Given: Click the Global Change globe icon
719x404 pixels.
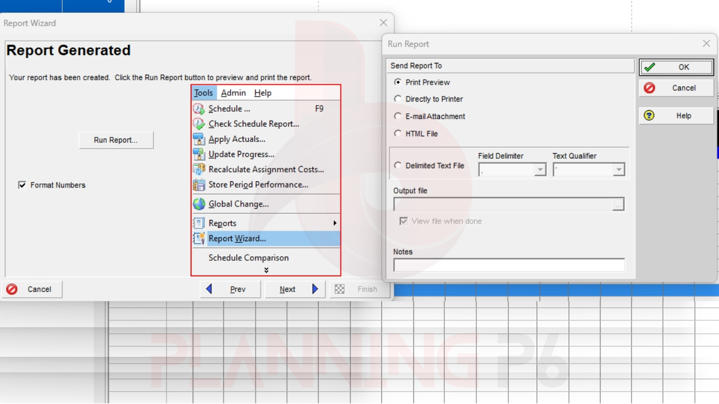Looking at the screenshot, I should (199, 204).
